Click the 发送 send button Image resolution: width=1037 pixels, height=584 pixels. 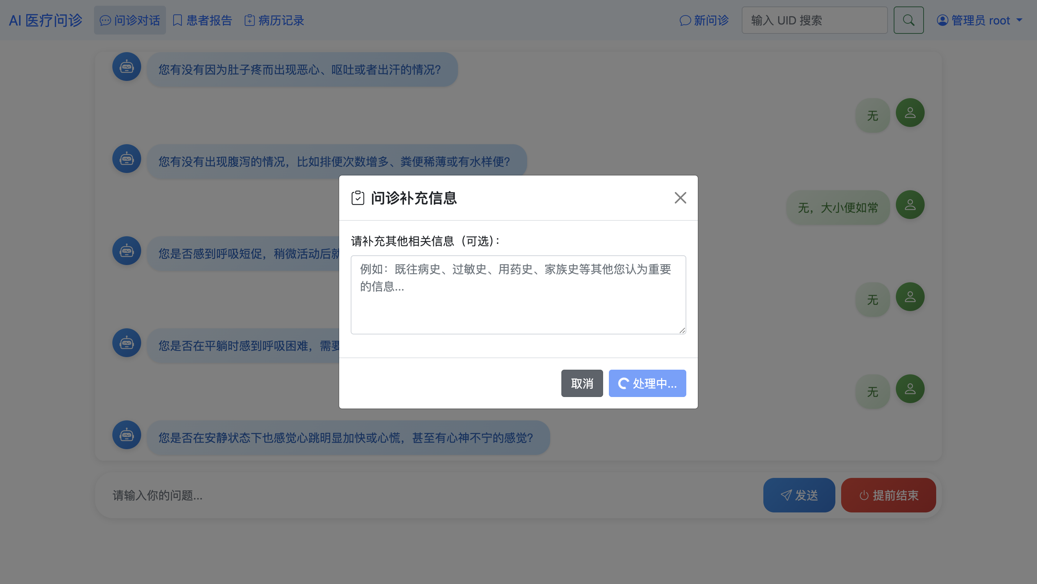click(799, 495)
